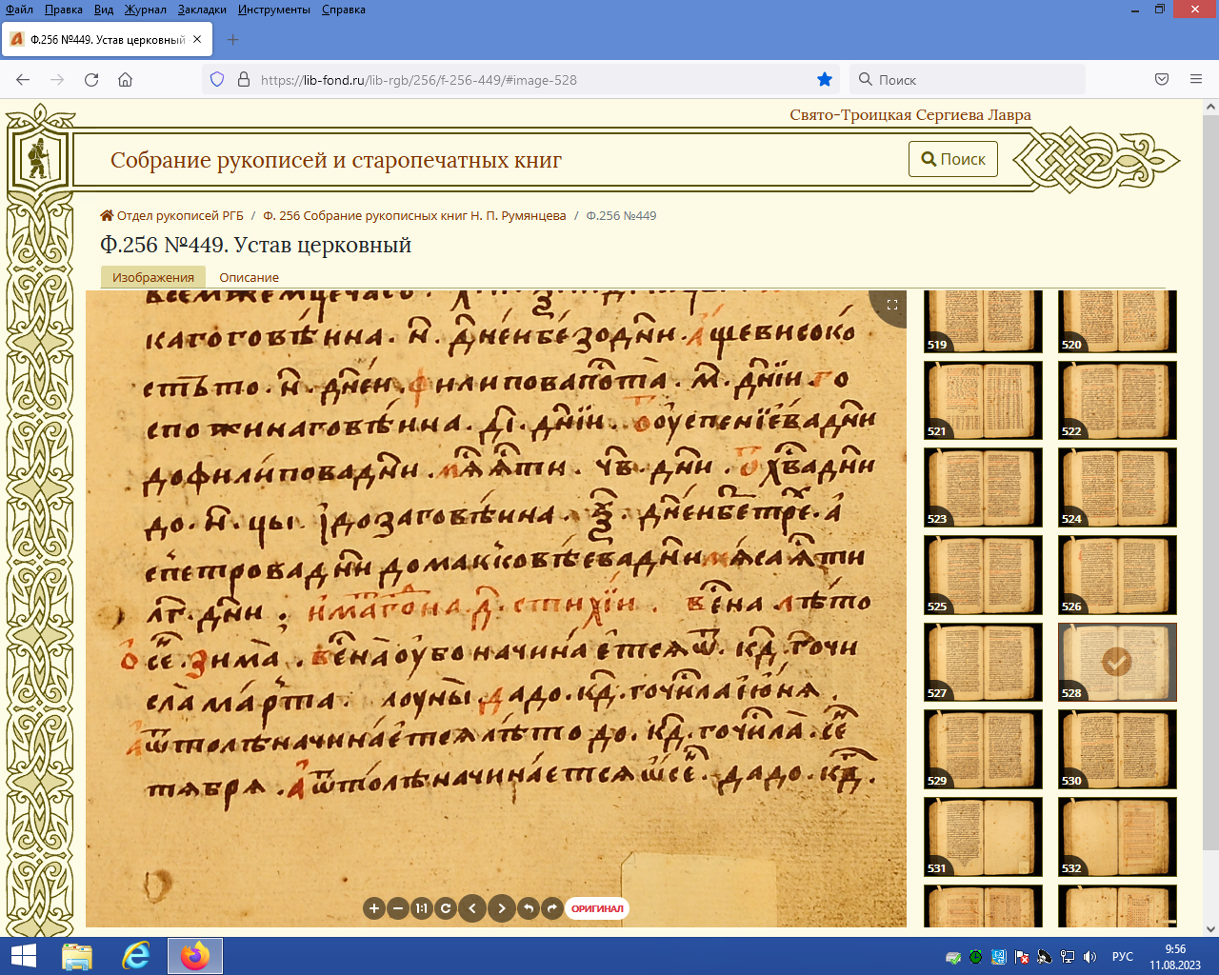Image resolution: width=1219 pixels, height=975 pixels.
Task: Zoom out with the minus button
Action: click(x=398, y=908)
